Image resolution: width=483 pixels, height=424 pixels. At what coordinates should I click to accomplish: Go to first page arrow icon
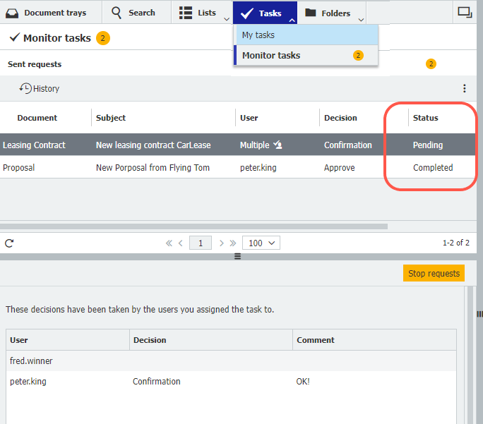pos(169,243)
